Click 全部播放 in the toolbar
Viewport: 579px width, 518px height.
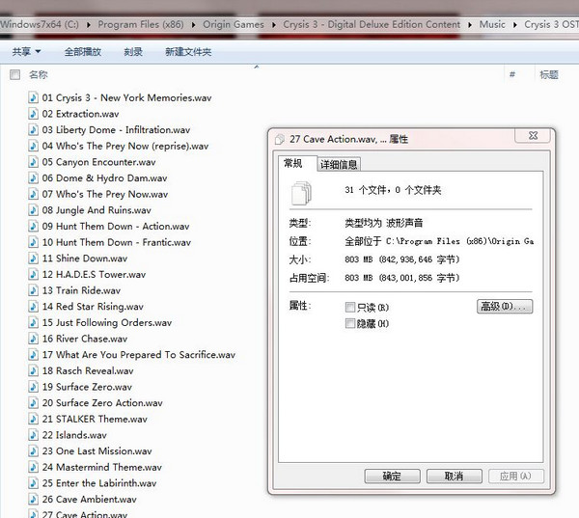click(83, 52)
